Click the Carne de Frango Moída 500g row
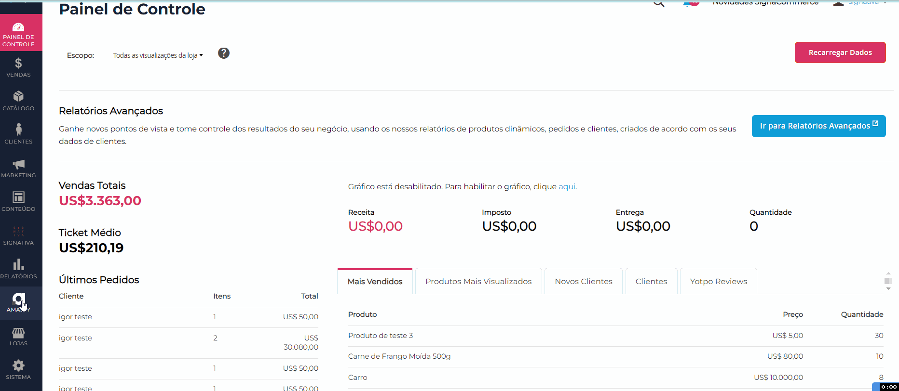 point(399,356)
